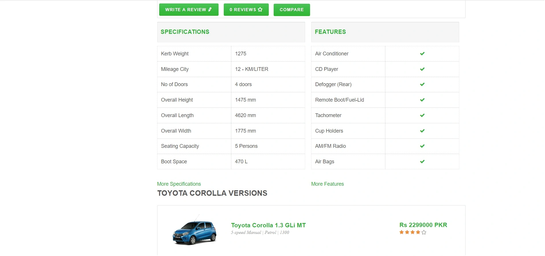
Task: Click the Defogger (Rear) checkmark icon
Action: coord(422,84)
